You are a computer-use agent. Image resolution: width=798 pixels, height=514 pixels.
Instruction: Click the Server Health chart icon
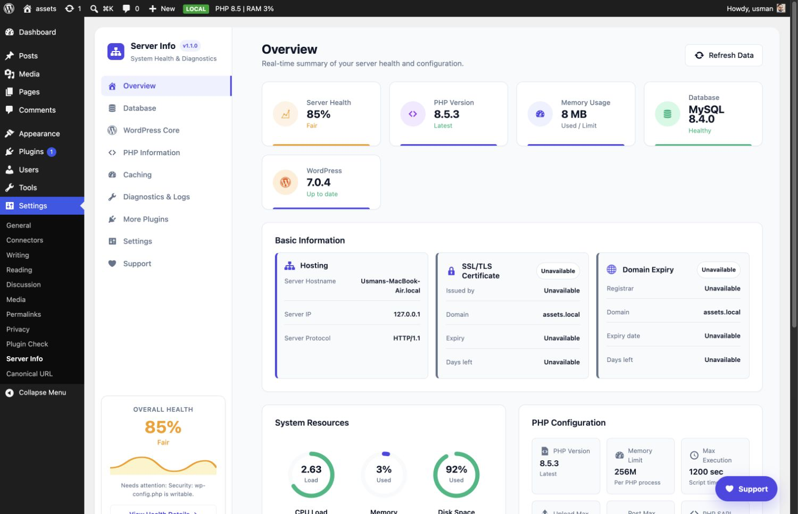(286, 114)
